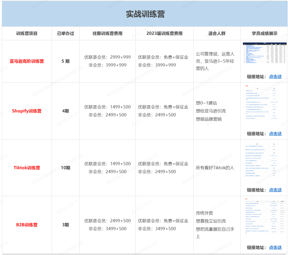This screenshot has height=255, width=288.
Task: Click 链接地址： label in Amazon row
Action: click(x=257, y=77)
